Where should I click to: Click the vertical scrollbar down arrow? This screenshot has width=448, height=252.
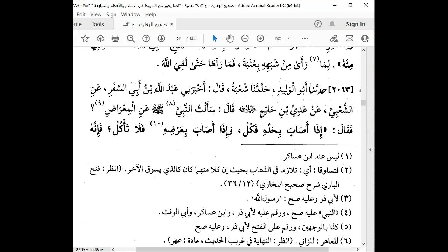pyautogui.click(x=364, y=244)
